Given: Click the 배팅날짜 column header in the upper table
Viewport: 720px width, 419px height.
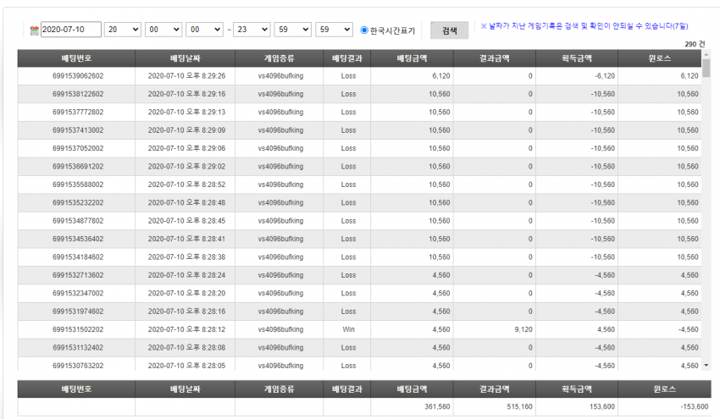Looking at the screenshot, I should click(185, 58).
